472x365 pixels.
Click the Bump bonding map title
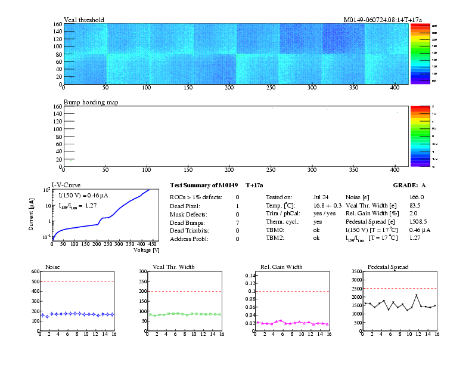coord(91,102)
